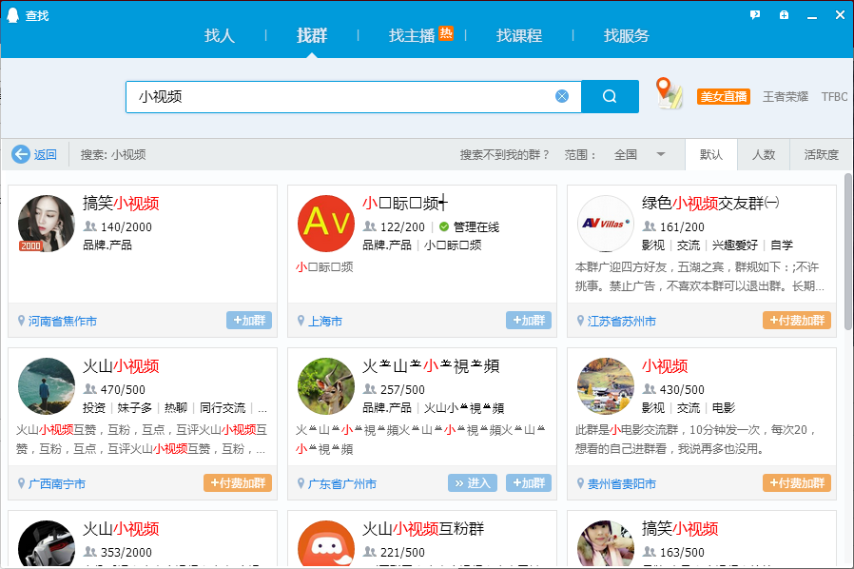Clear the search box with the X icon
This screenshot has width=854, height=569.
pyautogui.click(x=561, y=96)
